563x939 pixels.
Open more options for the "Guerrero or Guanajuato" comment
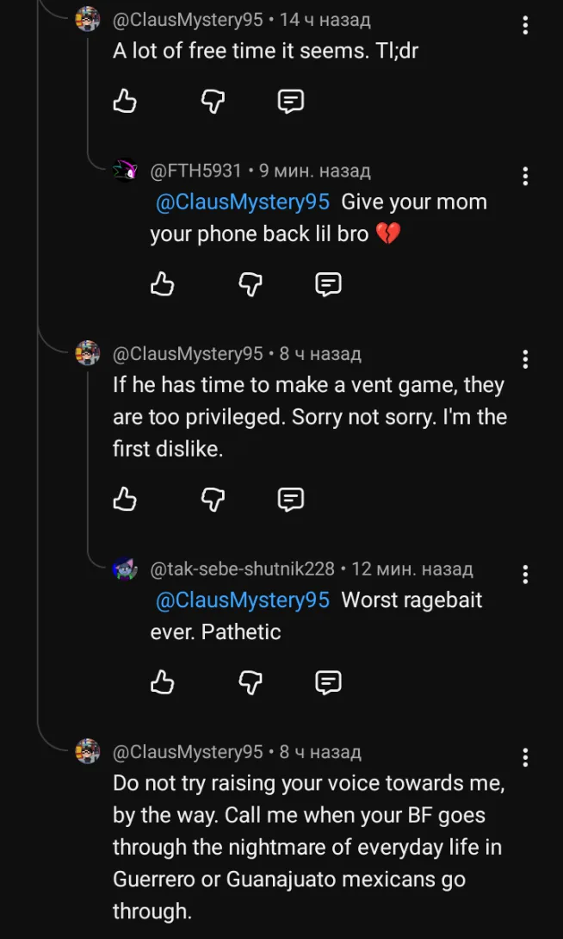(525, 757)
